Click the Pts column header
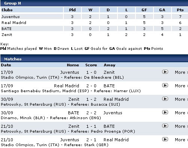The image size is (188, 148). click(x=180, y=10)
